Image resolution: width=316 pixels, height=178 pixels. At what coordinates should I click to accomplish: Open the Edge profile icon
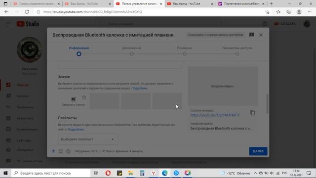299,12
